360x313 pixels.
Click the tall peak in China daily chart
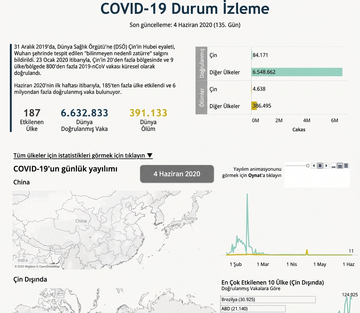247,196
